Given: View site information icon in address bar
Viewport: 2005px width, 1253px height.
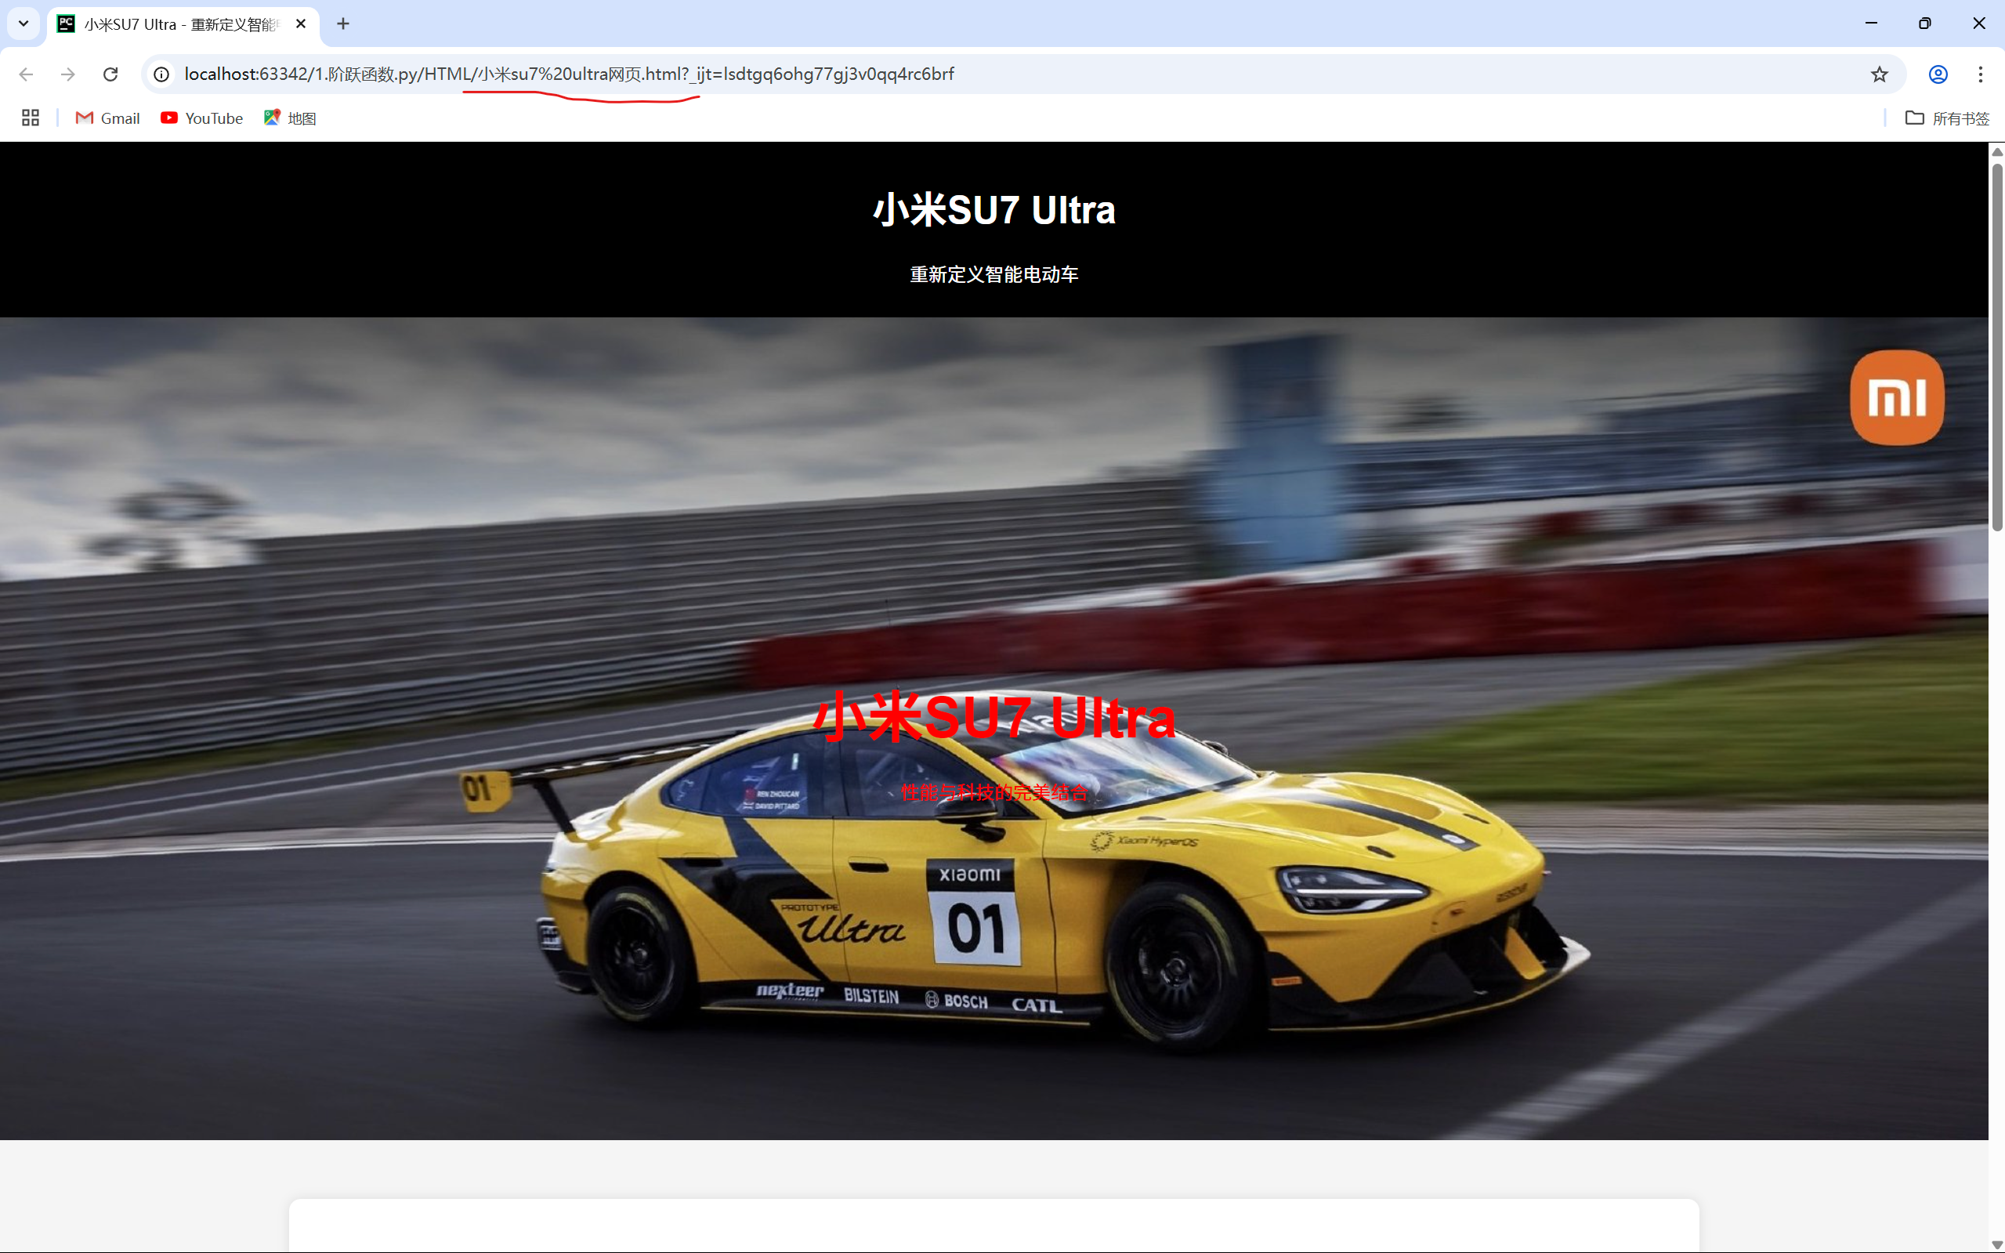Looking at the screenshot, I should click(161, 74).
